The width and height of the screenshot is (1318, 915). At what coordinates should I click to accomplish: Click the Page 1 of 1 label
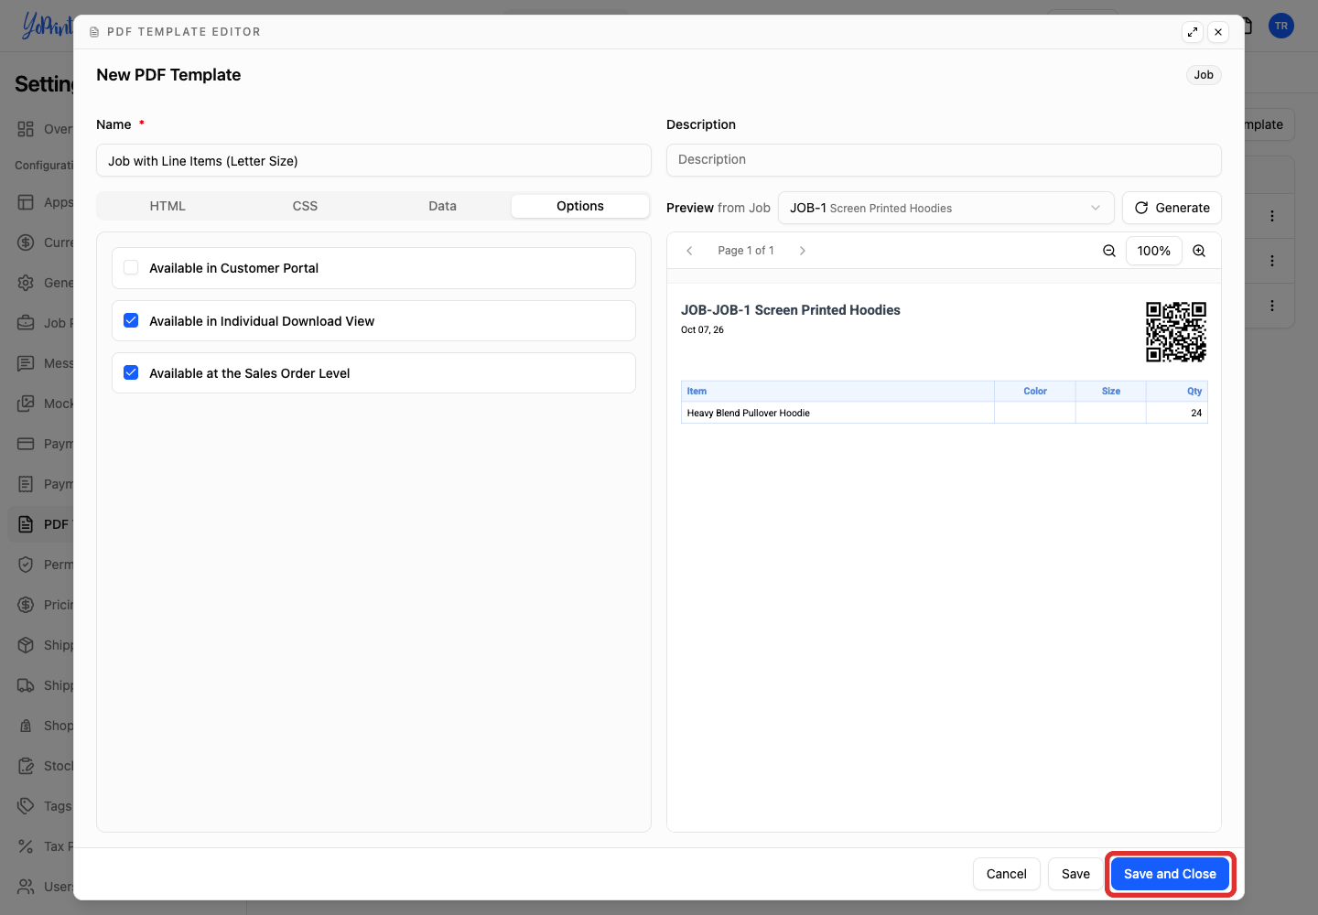746,251
